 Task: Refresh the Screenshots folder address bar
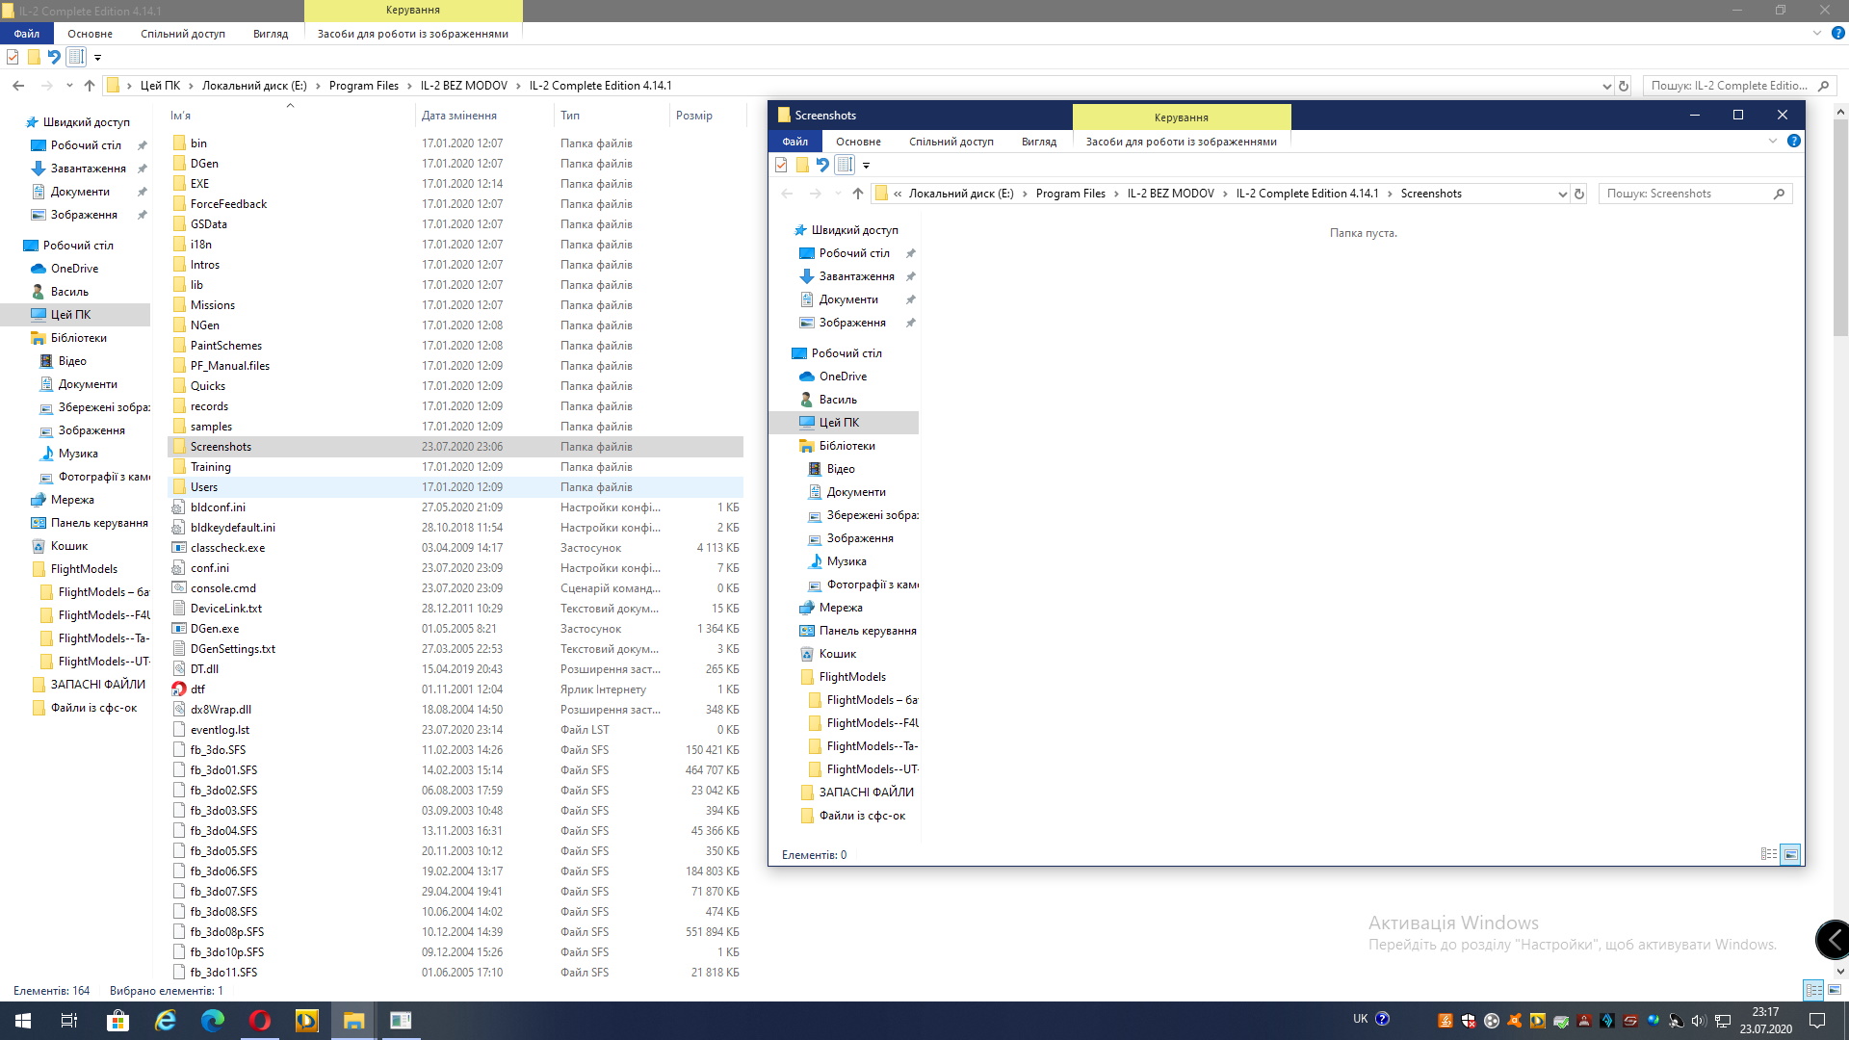click(x=1579, y=194)
